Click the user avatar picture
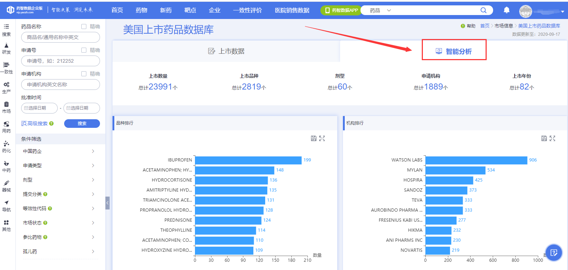The image size is (568, 270). point(526,11)
